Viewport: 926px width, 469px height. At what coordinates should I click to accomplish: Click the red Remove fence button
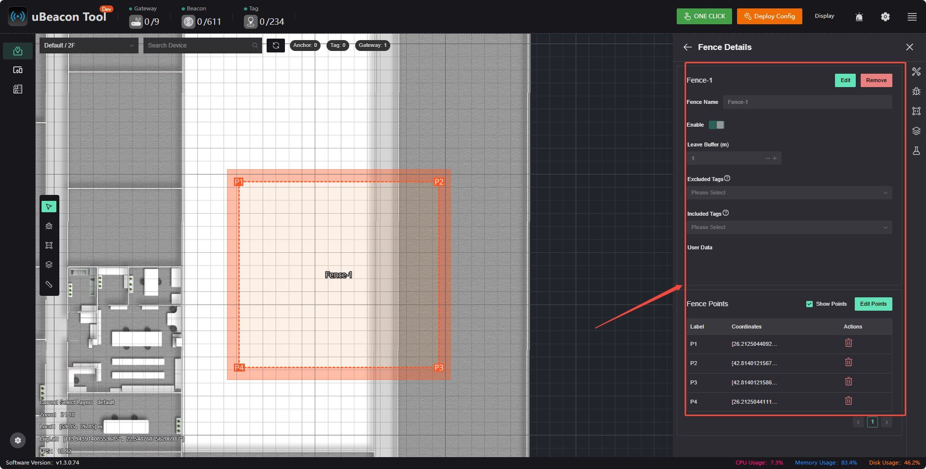[877, 80]
